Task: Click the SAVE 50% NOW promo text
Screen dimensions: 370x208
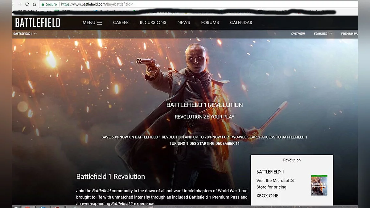Action: click(x=204, y=140)
